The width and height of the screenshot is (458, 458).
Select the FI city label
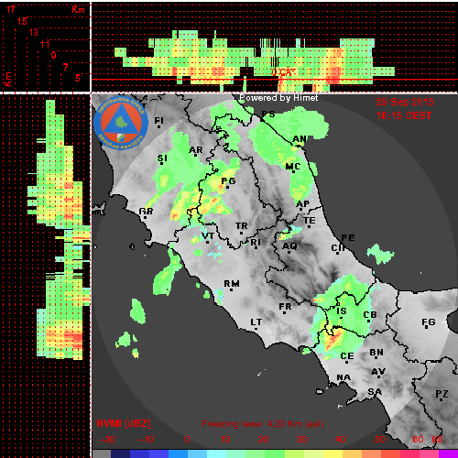158,121
